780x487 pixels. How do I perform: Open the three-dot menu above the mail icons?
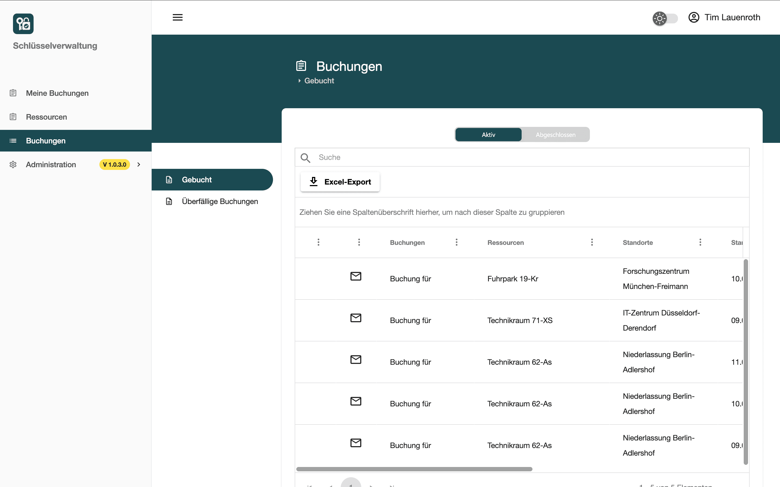click(359, 242)
